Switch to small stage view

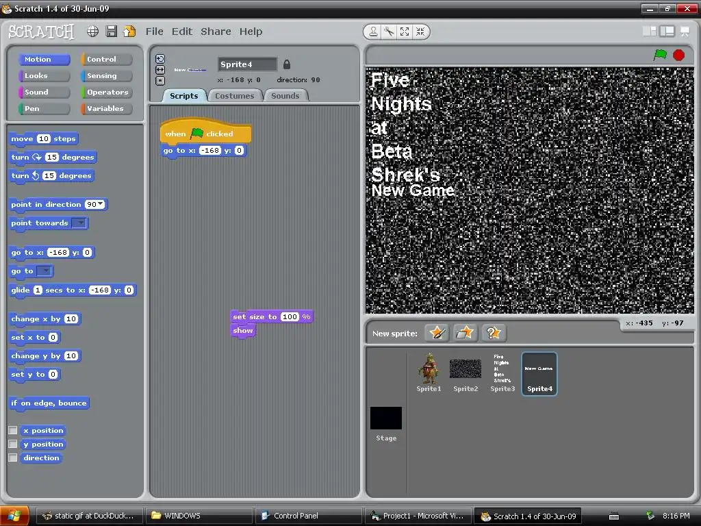coord(649,31)
